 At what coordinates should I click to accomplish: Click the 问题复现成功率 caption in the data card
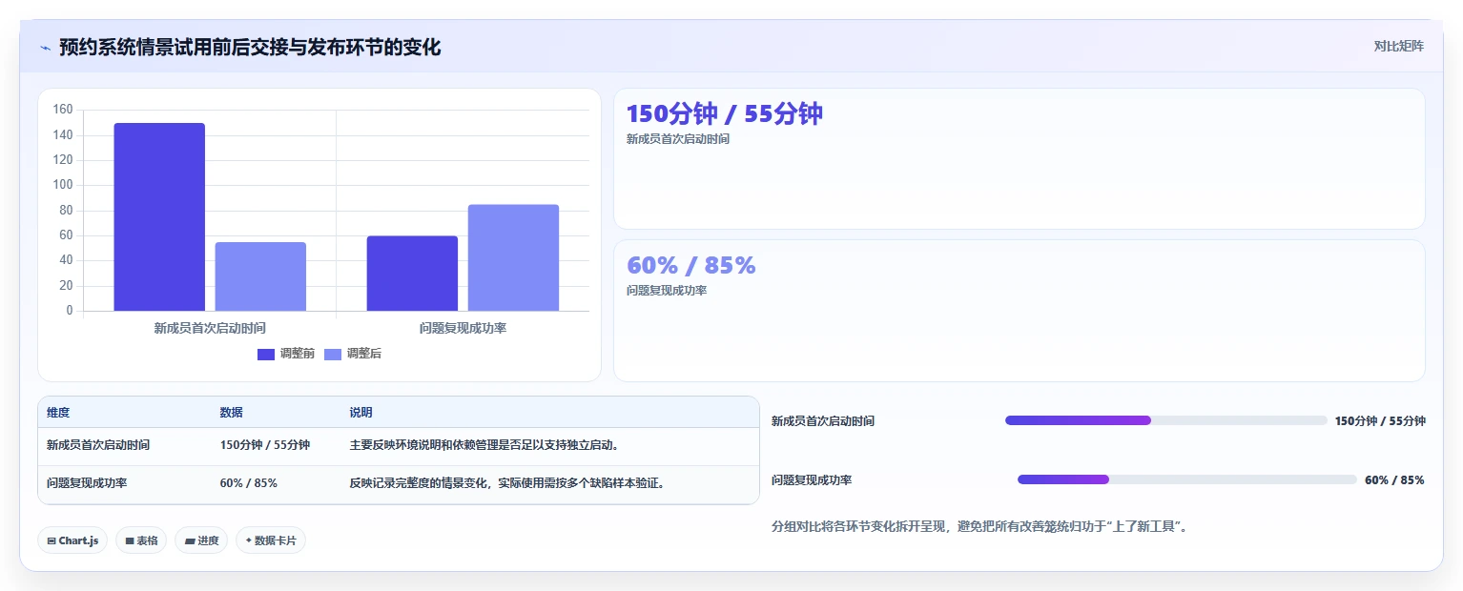click(x=667, y=291)
